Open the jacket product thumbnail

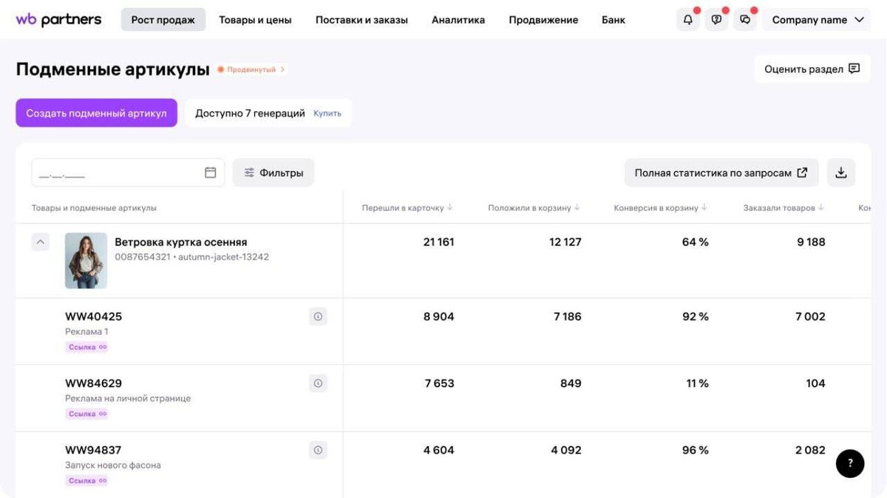(x=86, y=260)
